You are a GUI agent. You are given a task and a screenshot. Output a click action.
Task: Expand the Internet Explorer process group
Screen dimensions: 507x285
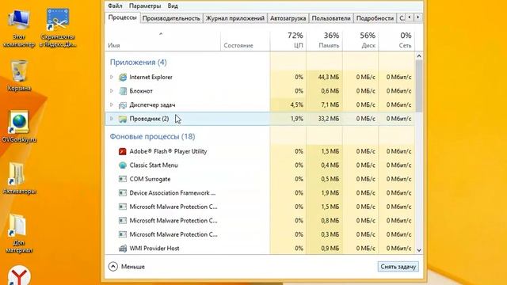click(x=112, y=78)
